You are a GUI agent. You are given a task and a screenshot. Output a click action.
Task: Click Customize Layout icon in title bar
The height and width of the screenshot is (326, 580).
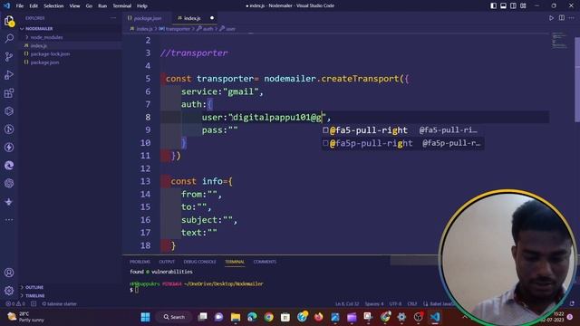[523, 5]
